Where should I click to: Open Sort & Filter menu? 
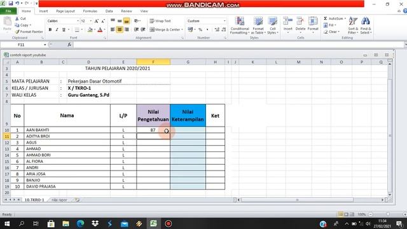click(x=353, y=25)
